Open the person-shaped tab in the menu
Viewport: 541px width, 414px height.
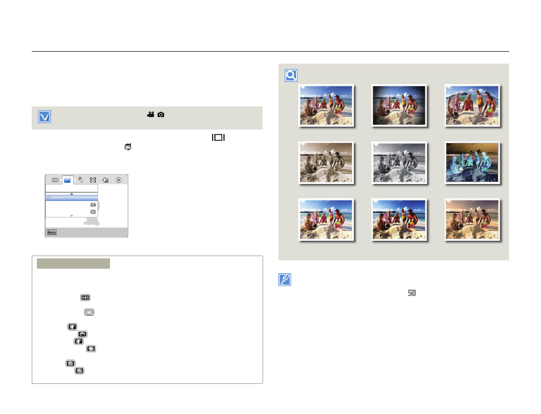[105, 180]
